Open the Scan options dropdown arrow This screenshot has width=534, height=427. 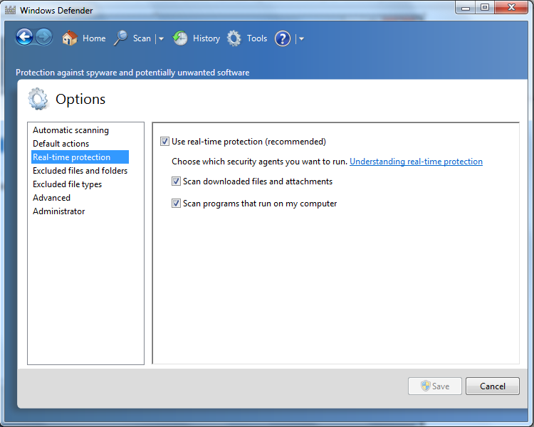pyautogui.click(x=161, y=39)
